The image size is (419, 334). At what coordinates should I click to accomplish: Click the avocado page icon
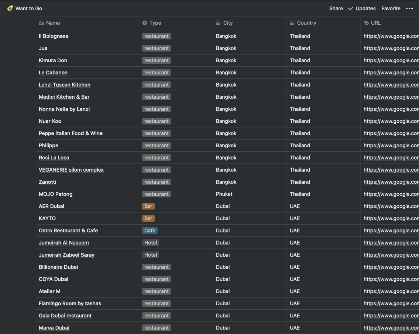10,8
